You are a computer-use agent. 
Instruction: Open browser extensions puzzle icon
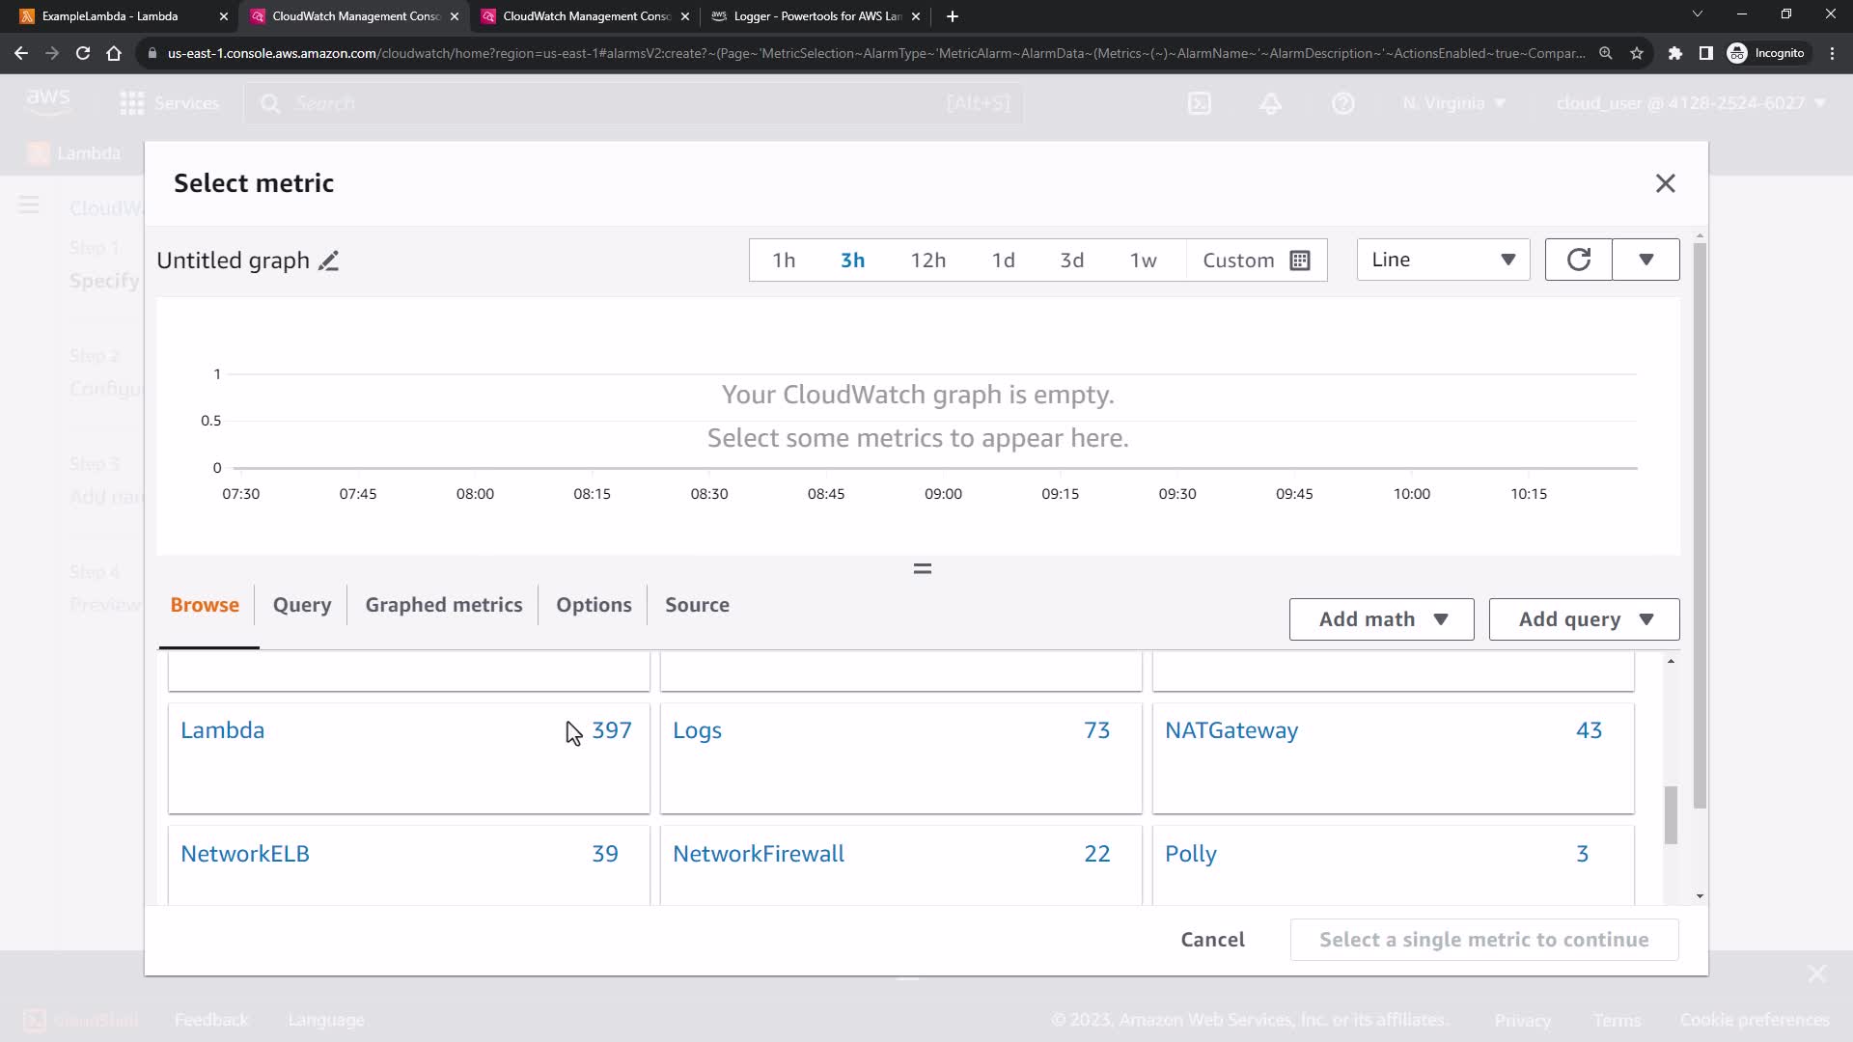(x=1675, y=53)
